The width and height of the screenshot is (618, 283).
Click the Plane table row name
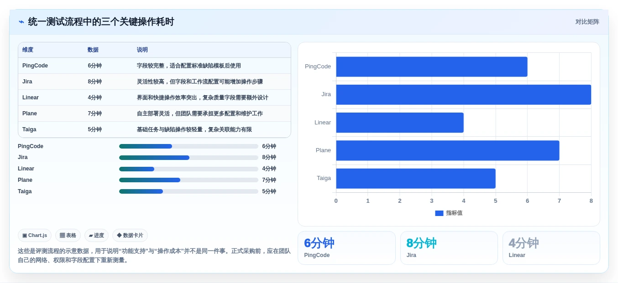(30, 113)
